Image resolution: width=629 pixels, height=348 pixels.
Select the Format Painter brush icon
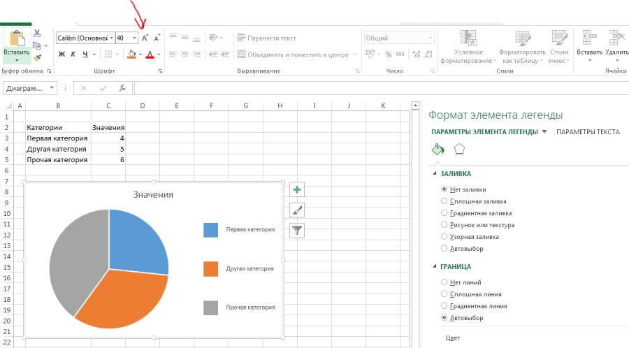click(37, 58)
